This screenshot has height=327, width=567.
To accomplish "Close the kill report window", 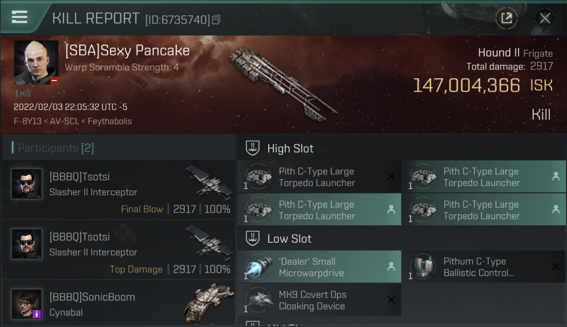I will [x=545, y=18].
